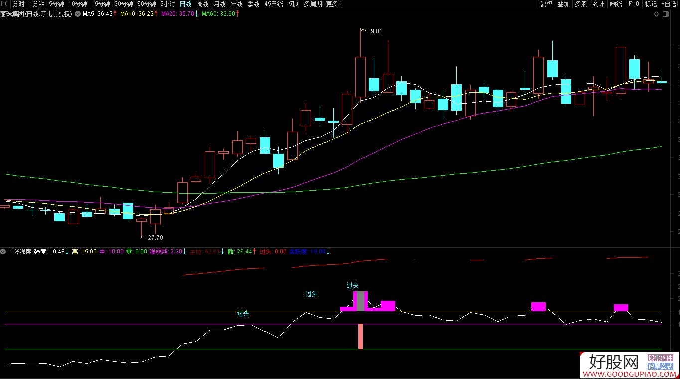Switch to the 周线 weekly chart
The image size is (680, 379).
[202, 4]
